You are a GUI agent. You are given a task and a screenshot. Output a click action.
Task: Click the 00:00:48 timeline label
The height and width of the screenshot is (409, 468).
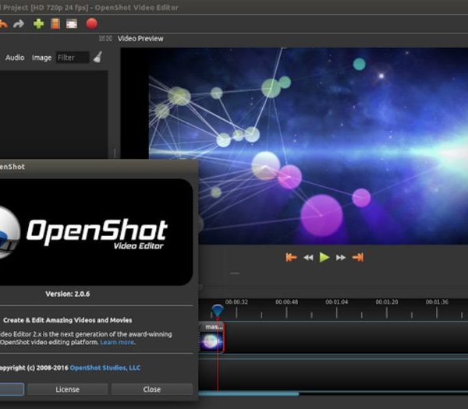286,302
